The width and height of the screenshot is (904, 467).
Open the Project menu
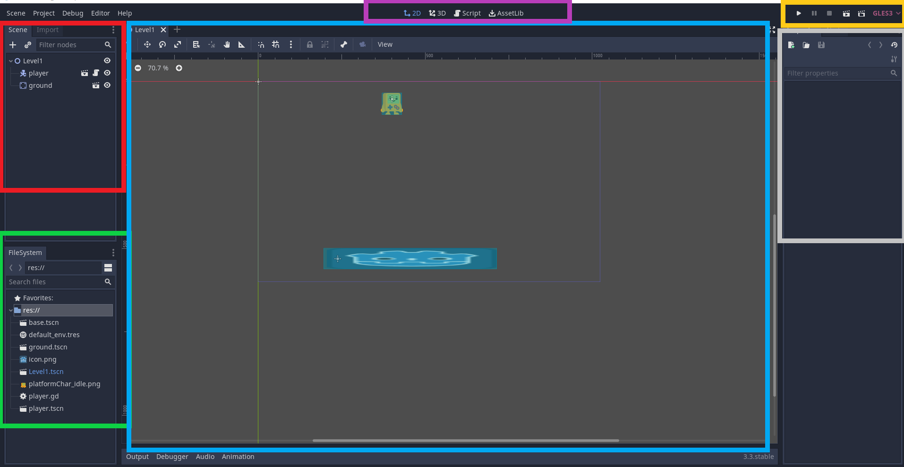click(x=44, y=13)
